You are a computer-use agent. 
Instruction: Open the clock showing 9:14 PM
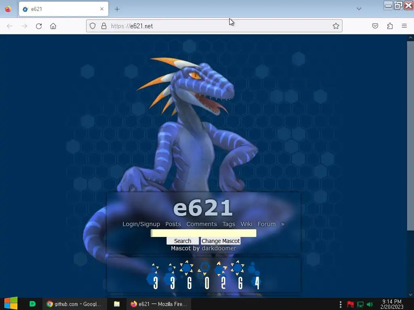pyautogui.click(x=392, y=304)
